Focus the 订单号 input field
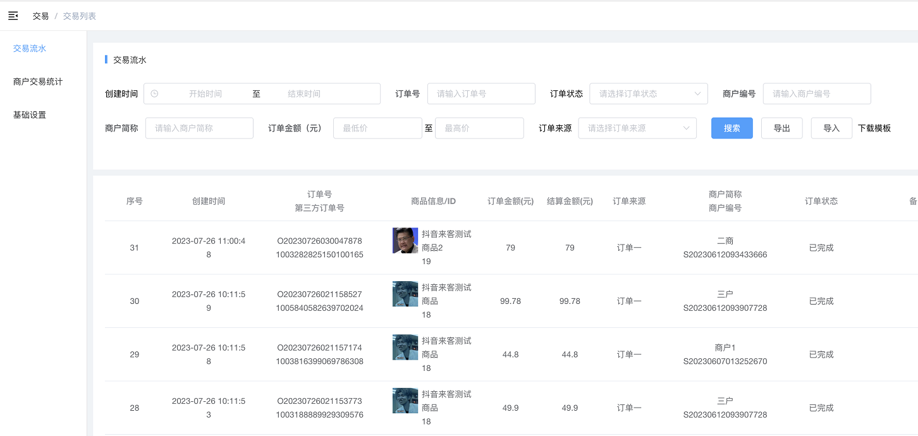 pos(481,94)
